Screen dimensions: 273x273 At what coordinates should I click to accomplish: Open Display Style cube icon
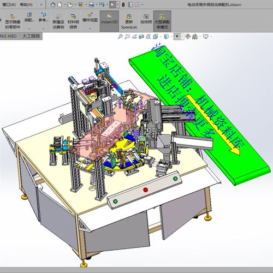point(166,37)
